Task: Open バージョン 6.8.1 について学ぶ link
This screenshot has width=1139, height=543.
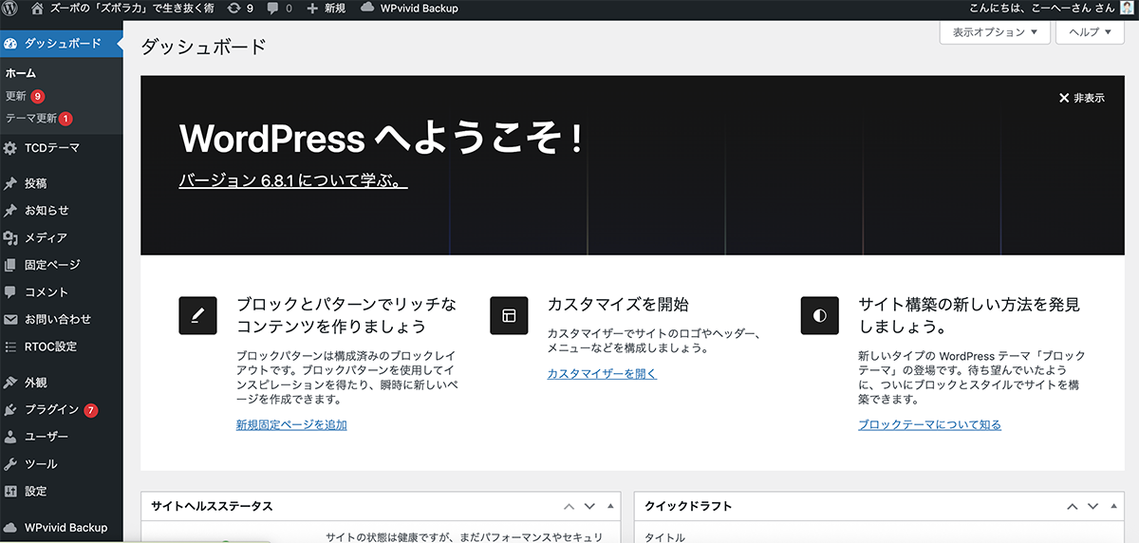Action: pos(292,180)
